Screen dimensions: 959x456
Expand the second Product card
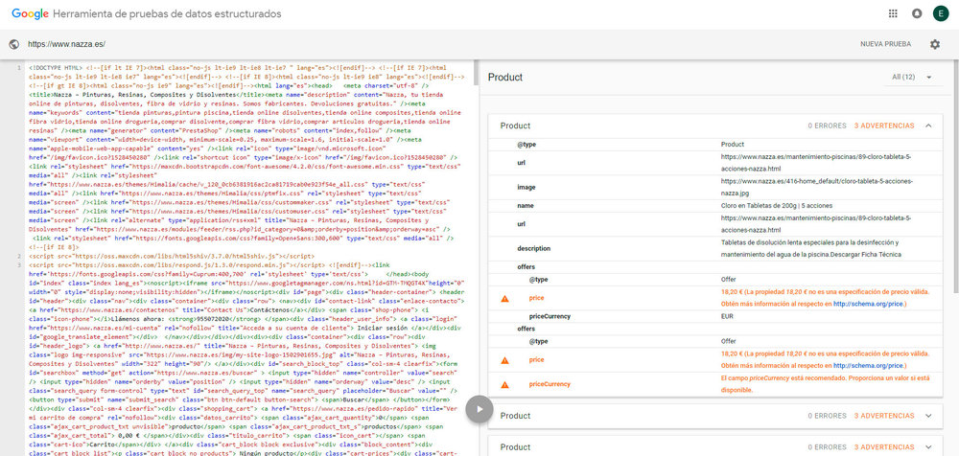[x=928, y=416]
